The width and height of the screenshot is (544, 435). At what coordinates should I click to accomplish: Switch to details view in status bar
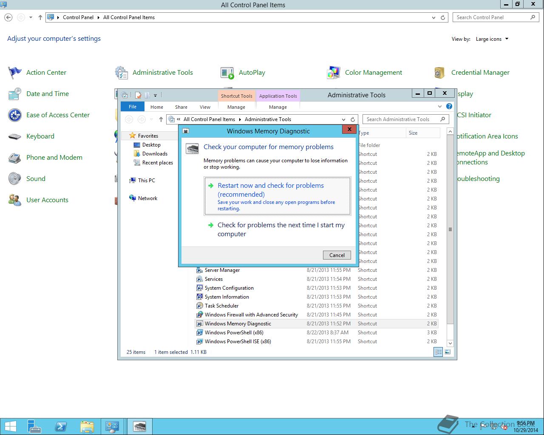438,352
